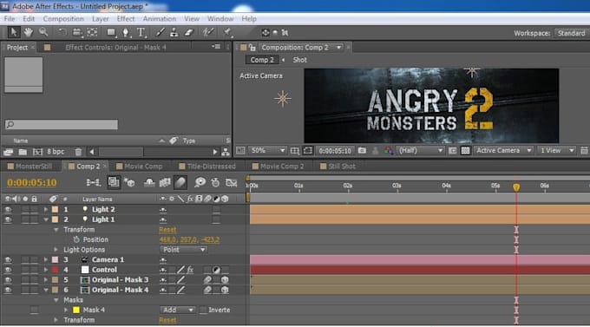Toggle Shy layers hide switch in timeline
Image resolution: width=590 pixels, height=327 pixels.
click(x=149, y=182)
